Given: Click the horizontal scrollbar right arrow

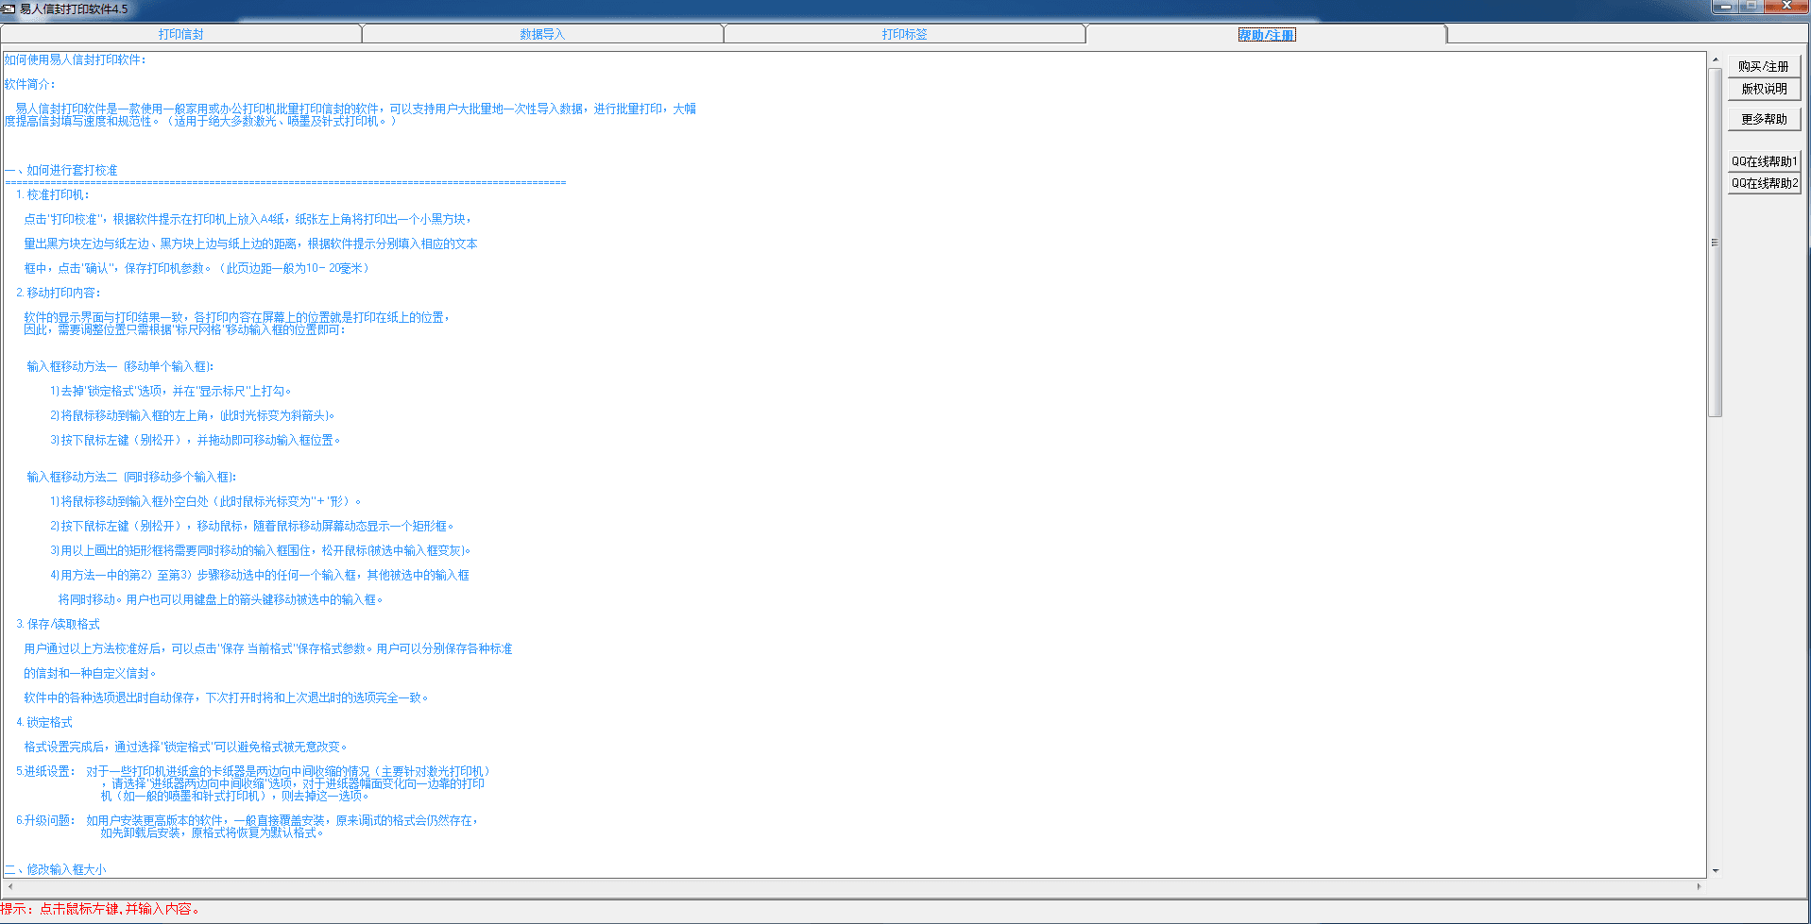Looking at the screenshot, I should [x=1699, y=886].
